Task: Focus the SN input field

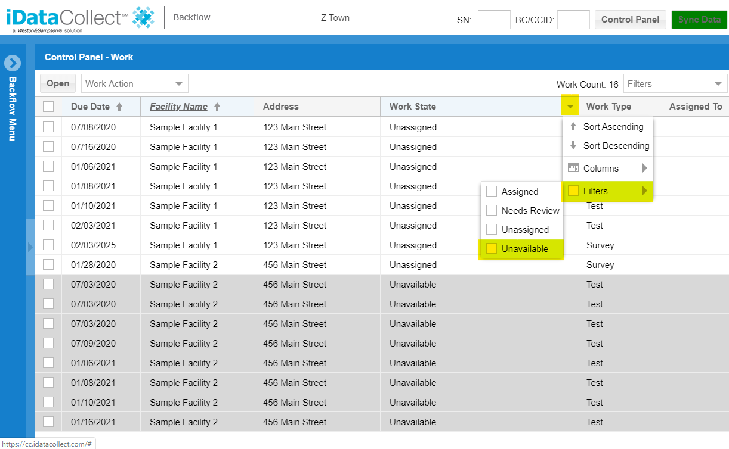Action: 494,20
